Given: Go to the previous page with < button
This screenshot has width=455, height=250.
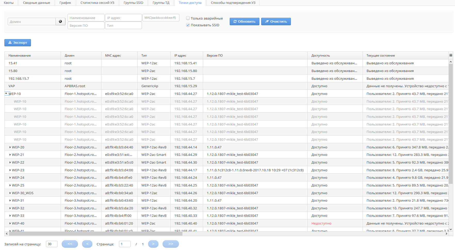Looking at the screenshot, I should (87, 244).
